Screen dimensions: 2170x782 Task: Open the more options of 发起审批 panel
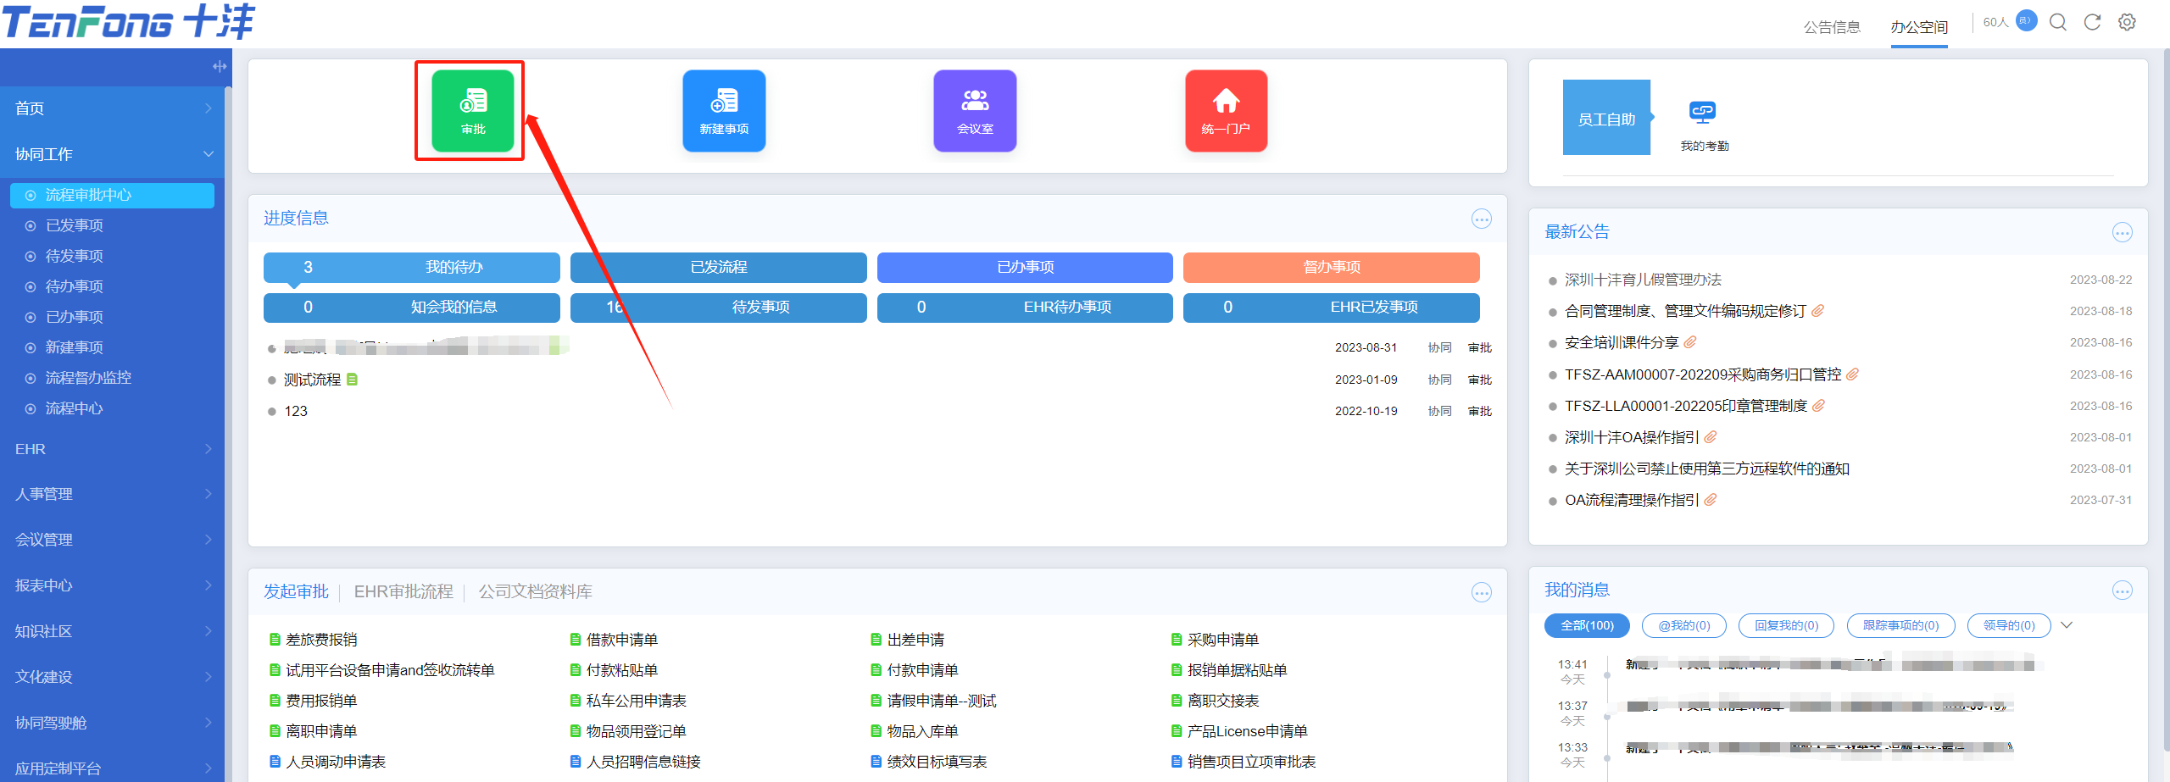[x=1481, y=592]
